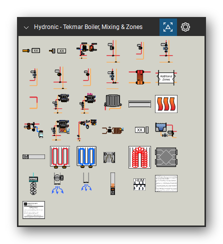Choose the blue pool with pump stencil
The height and width of the screenshot is (244, 223).
tap(166, 130)
